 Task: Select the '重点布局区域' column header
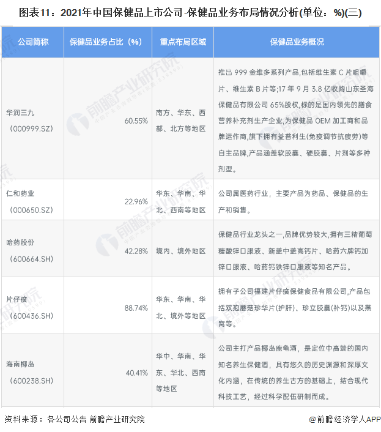coord(183,42)
